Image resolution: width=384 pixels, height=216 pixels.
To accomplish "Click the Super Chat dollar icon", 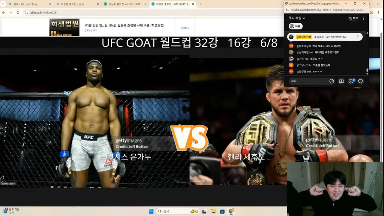I will tap(341, 81).
